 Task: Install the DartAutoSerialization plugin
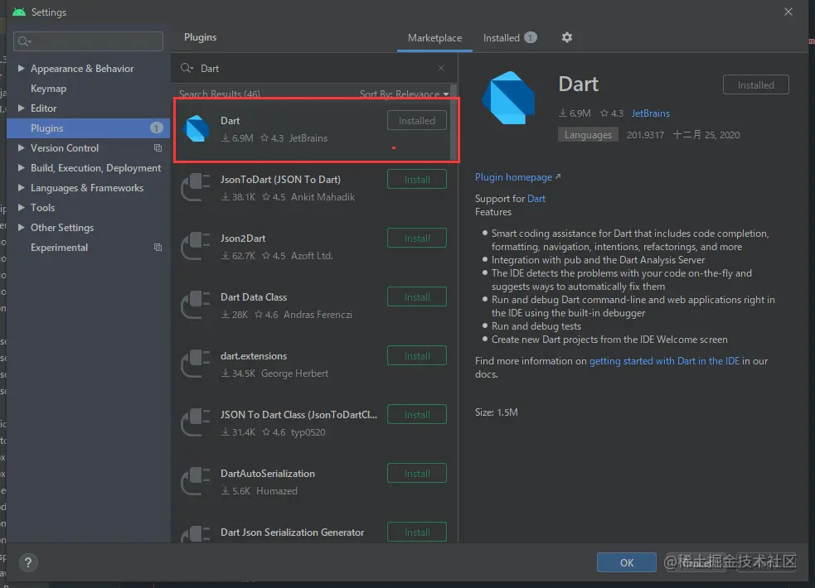pos(416,474)
